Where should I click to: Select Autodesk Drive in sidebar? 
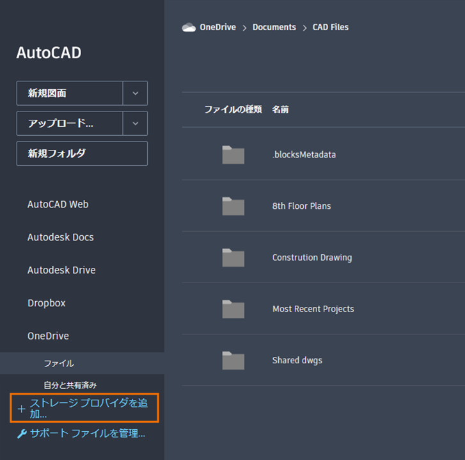[61, 270]
